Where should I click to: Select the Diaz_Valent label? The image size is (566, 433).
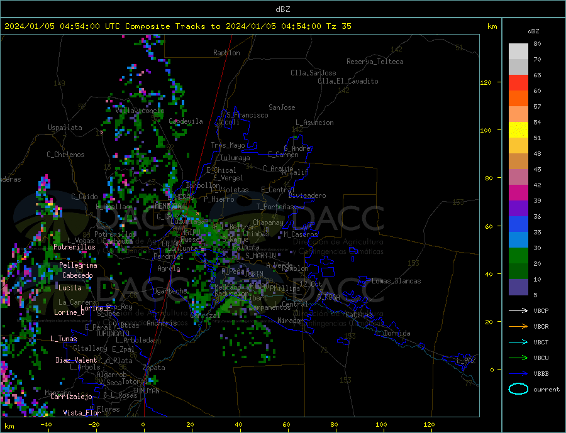76,360
